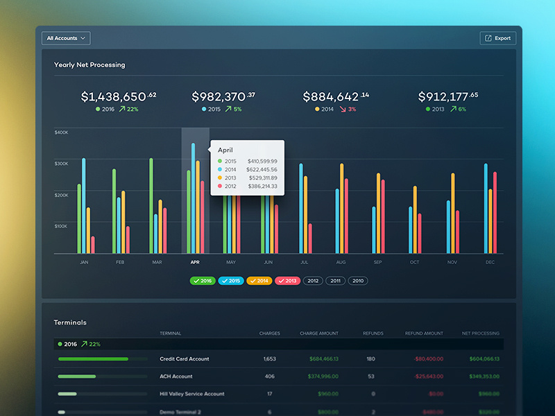The width and height of the screenshot is (555, 416).
Task: Click the export icon beside Export label
Action: pyautogui.click(x=488, y=38)
